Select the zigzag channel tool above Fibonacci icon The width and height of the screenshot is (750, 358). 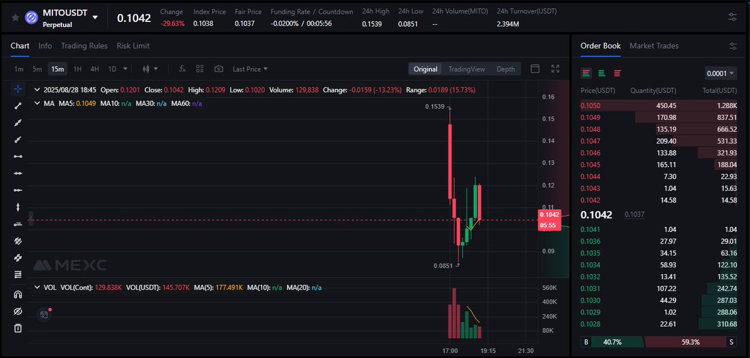pyautogui.click(x=18, y=257)
